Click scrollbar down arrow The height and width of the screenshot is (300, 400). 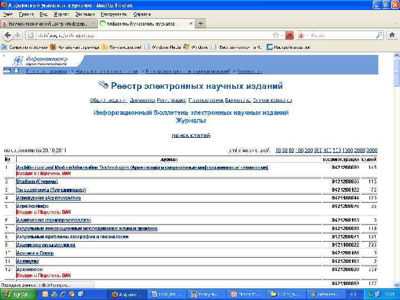click(397, 285)
